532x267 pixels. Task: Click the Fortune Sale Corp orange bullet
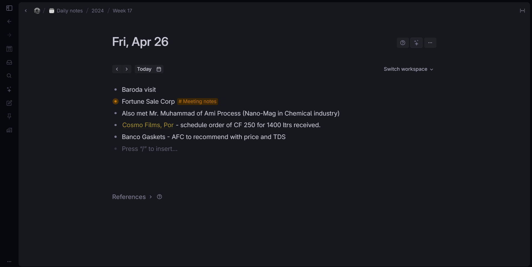[x=116, y=101]
